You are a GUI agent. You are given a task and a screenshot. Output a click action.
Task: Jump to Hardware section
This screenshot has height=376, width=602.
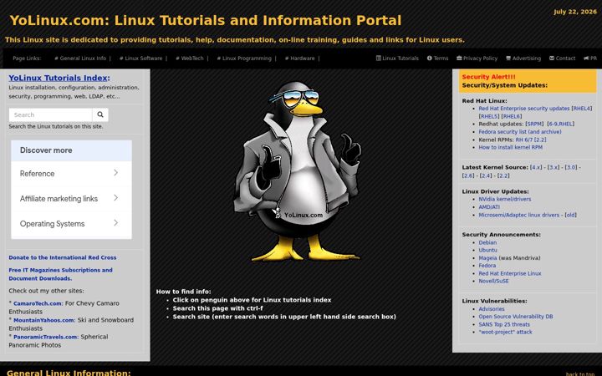tap(300, 58)
